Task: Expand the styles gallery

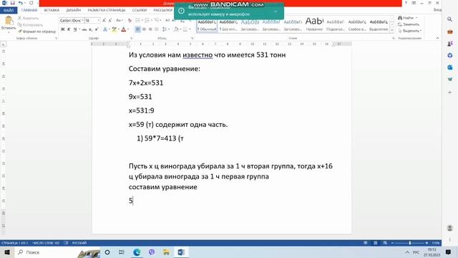Action: tap(392, 30)
